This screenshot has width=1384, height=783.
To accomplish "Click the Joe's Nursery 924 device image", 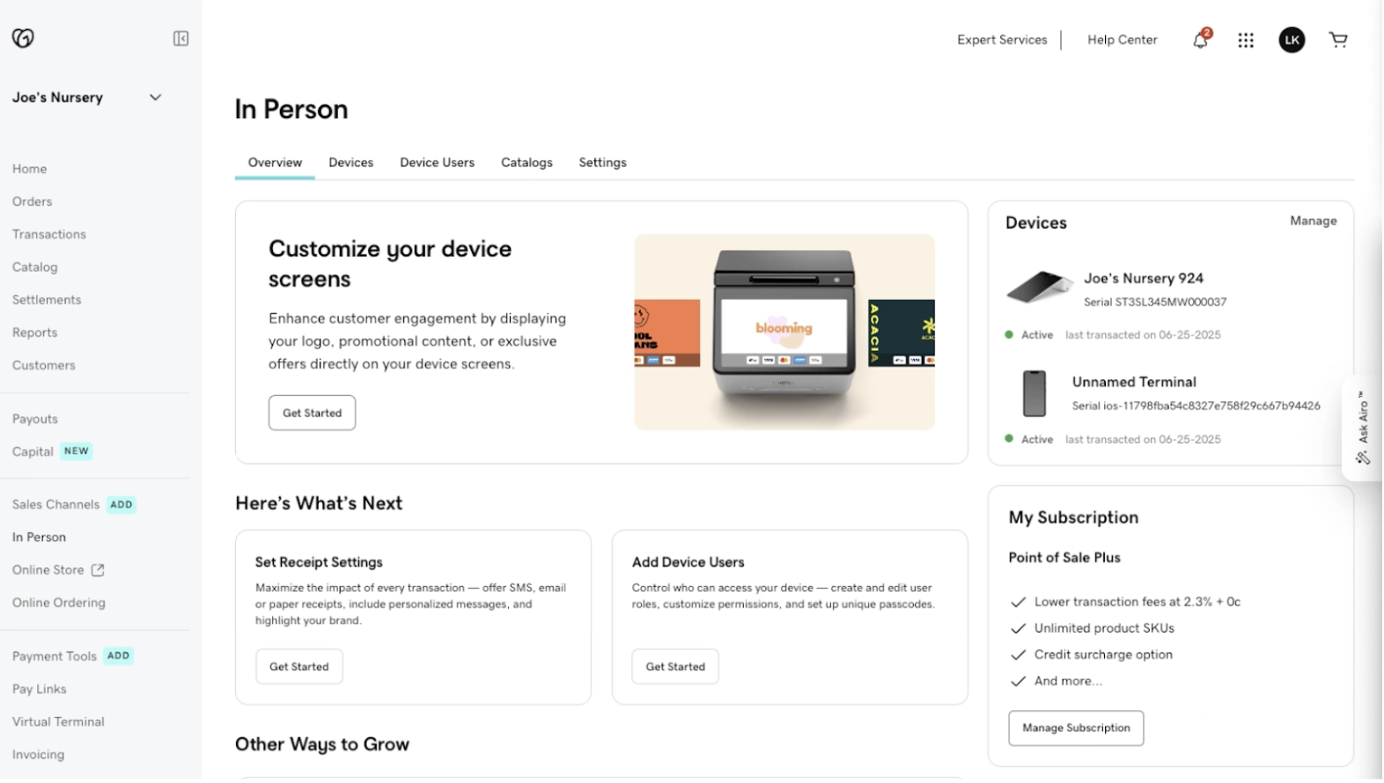I will pos(1041,288).
